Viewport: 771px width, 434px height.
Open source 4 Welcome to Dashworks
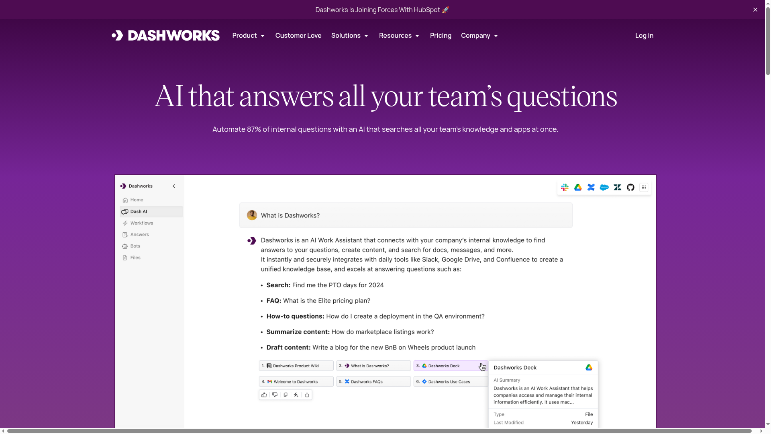(296, 381)
